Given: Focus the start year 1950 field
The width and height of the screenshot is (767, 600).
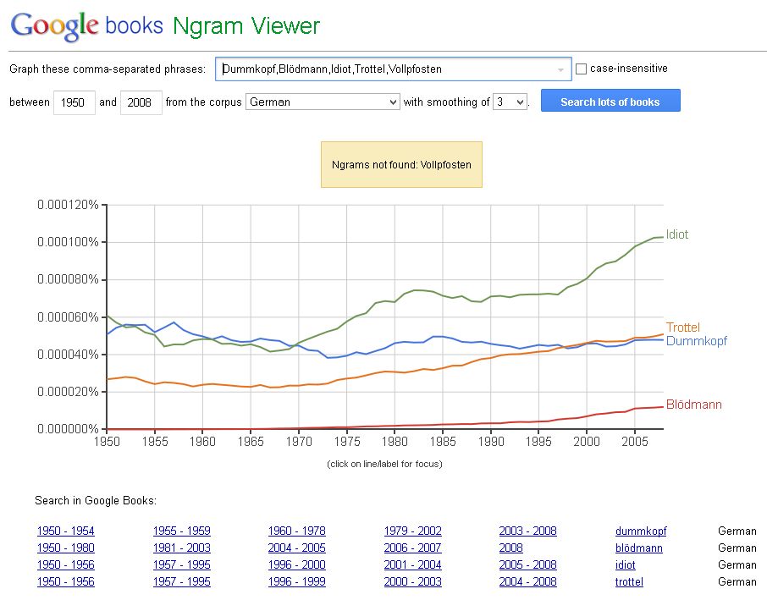Looking at the screenshot, I should coord(74,102).
